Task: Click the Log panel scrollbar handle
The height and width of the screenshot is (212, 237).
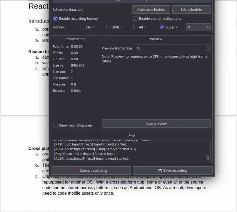Action: pyautogui.click(x=208, y=157)
